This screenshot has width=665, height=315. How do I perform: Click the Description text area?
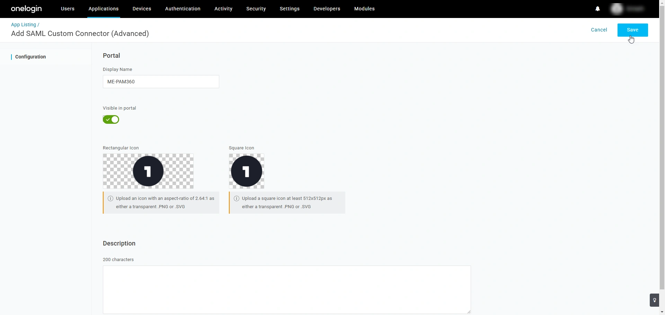(x=286, y=290)
